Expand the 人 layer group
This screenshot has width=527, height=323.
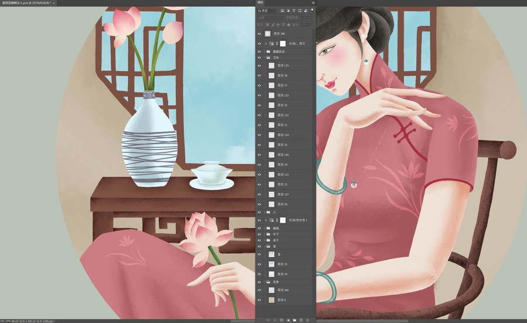265,212
